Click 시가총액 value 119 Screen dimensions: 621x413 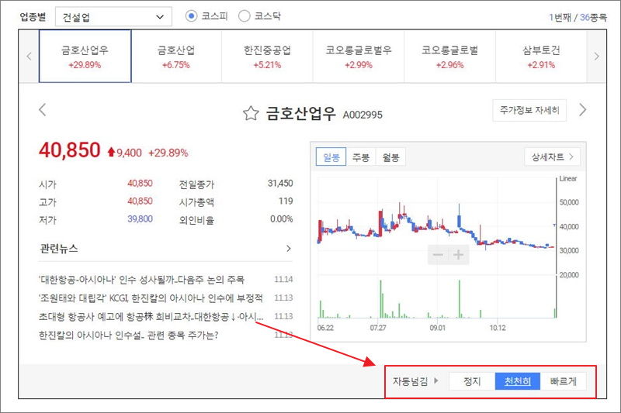coord(286,201)
